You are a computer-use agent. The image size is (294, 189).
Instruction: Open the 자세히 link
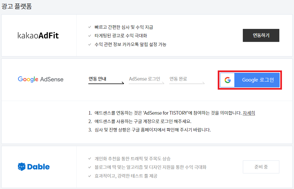pyautogui.click(x=249, y=113)
